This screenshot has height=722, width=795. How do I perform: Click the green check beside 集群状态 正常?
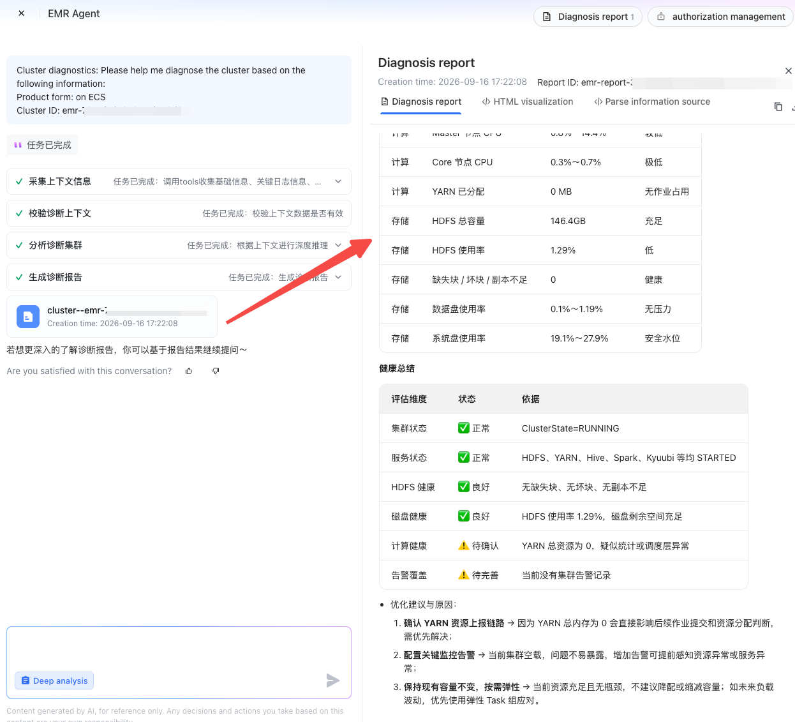(x=464, y=428)
